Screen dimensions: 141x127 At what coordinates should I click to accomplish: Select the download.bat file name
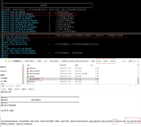(x=35, y=74)
